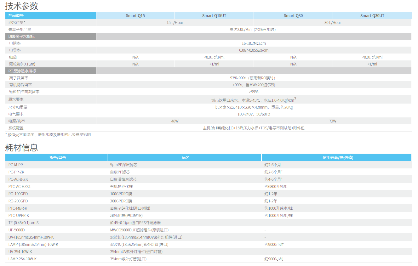This screenshot has width=418, height=266.
Task: Click the 100-240V, 50/60Hz value
Action: coord(254,114)
